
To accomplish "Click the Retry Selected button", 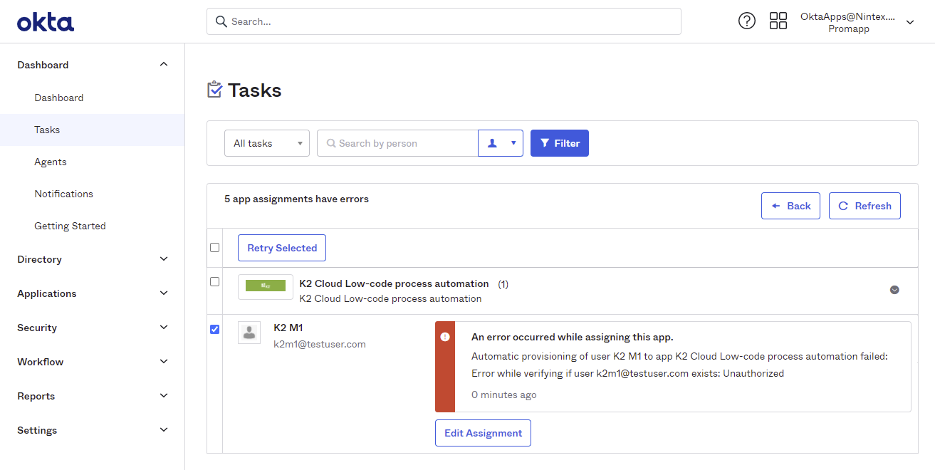I will (282, 248).
